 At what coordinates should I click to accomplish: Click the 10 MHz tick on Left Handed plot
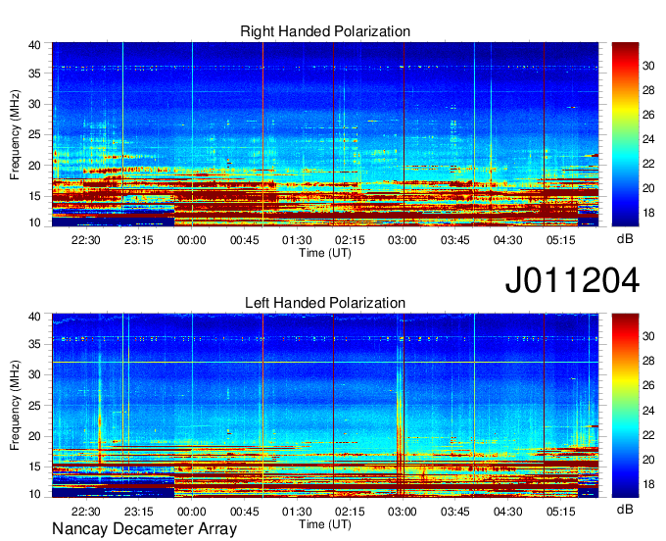[34, 494]
